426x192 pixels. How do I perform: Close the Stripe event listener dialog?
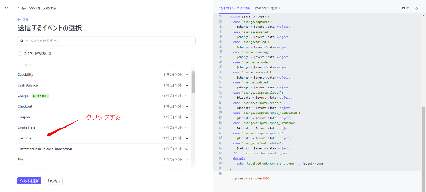(6, 8)
